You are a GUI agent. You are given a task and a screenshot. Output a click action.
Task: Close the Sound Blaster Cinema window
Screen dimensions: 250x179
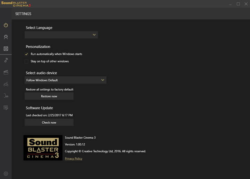(x=246, y=4)
